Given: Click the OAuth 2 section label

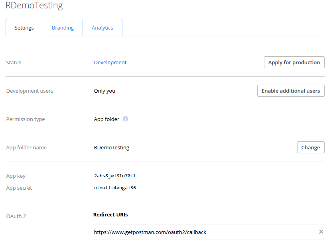Looking at the screenshot, I should (16, 216).
